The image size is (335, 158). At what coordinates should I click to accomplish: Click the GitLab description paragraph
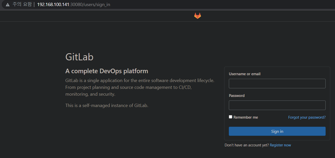pyautogui.click(x=140, y=87)
